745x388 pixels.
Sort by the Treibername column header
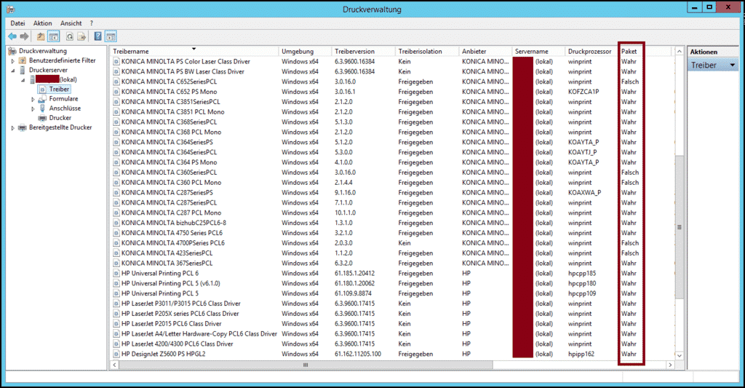coord(194,52)
